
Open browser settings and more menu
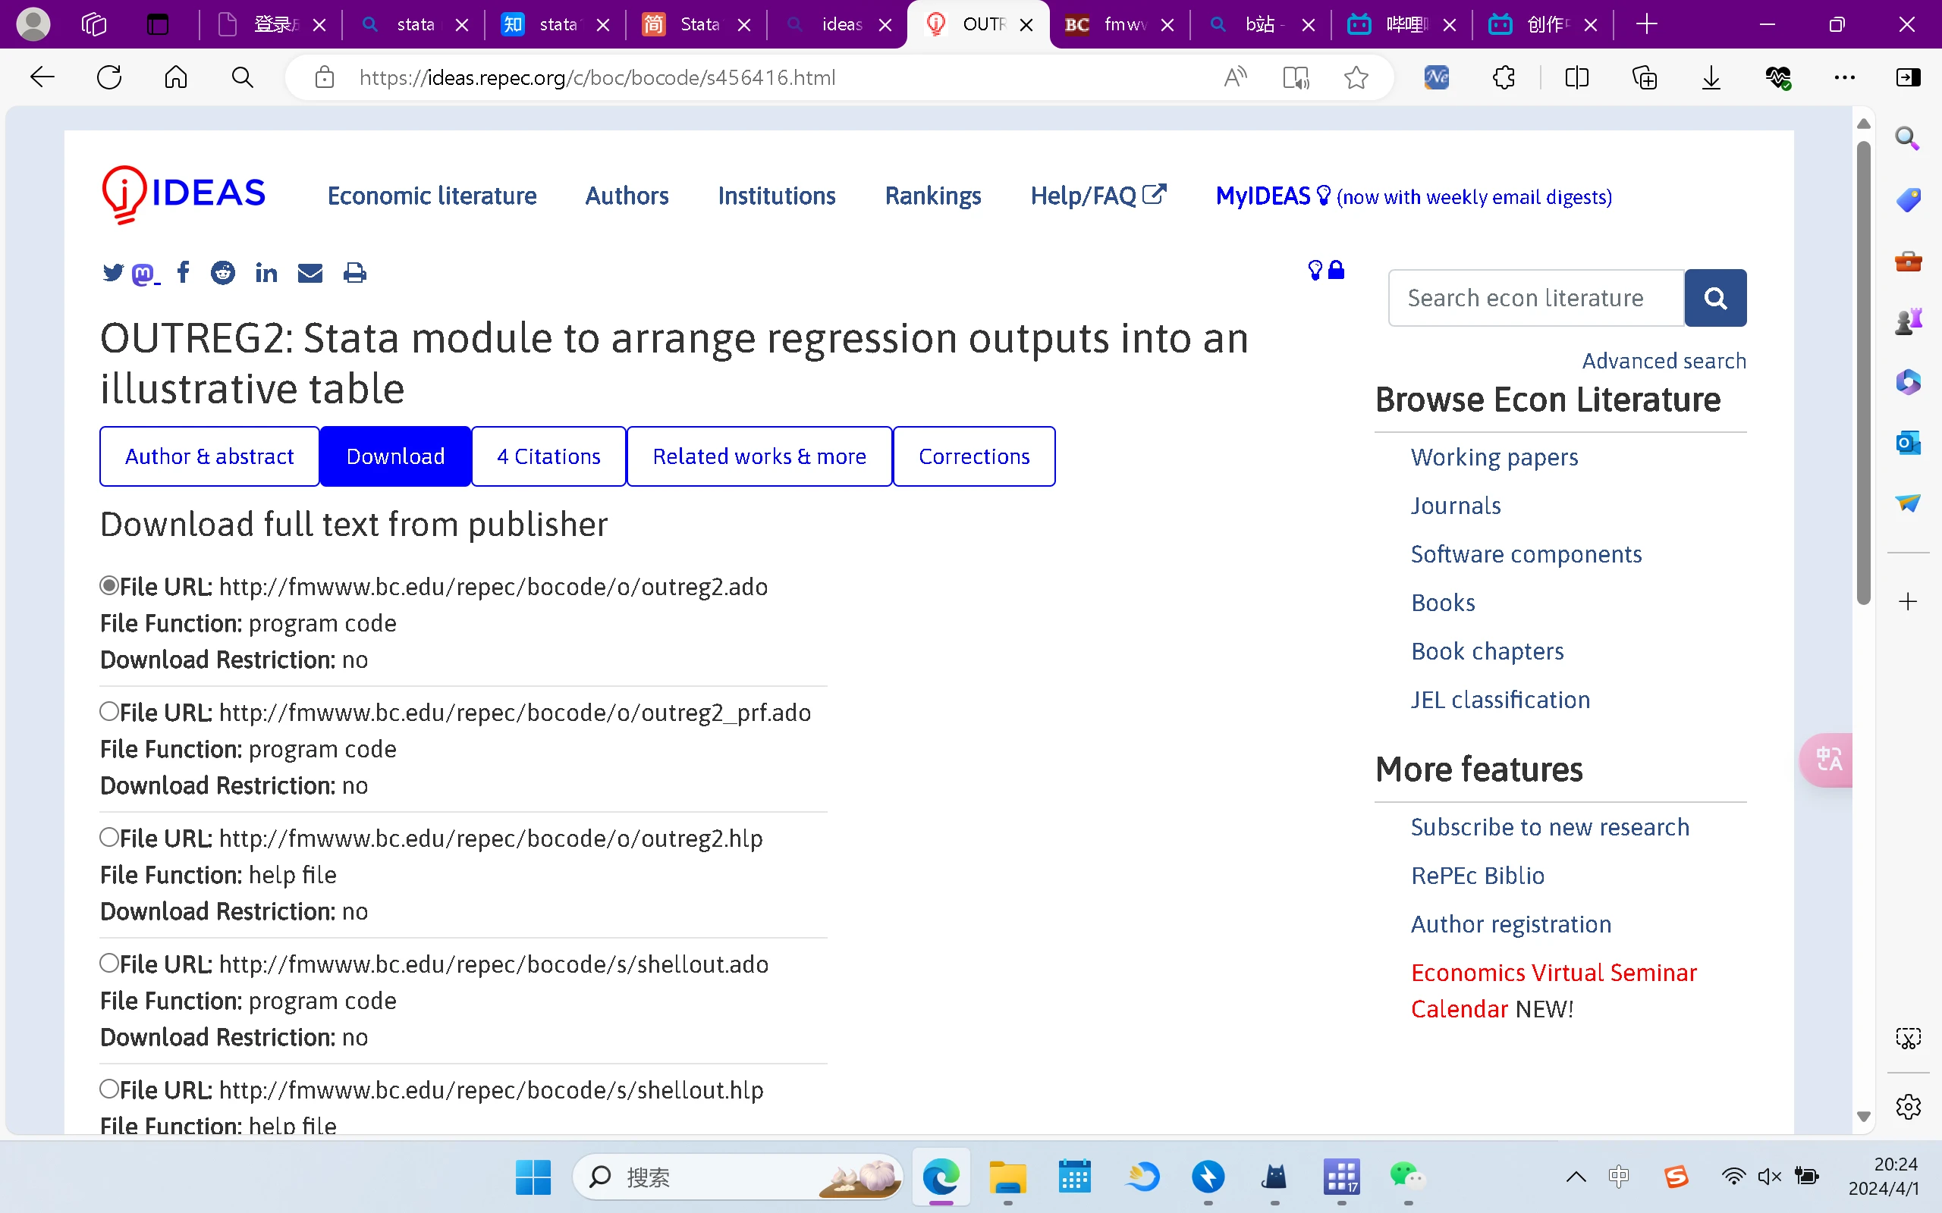point(1845,78)
